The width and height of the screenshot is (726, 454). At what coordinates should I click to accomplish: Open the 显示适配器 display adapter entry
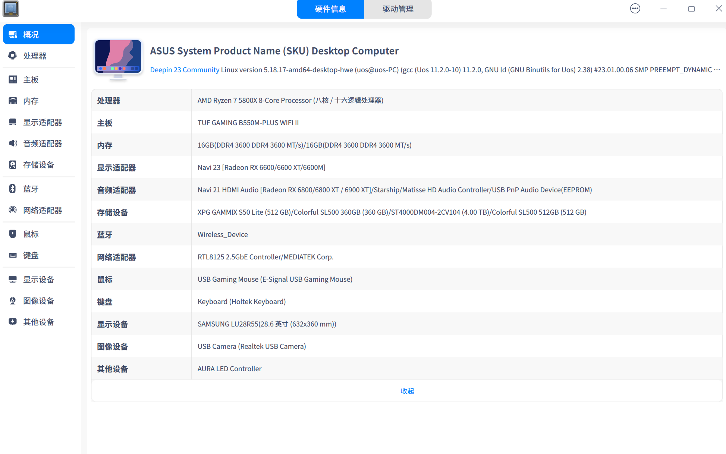click(42, 122)
